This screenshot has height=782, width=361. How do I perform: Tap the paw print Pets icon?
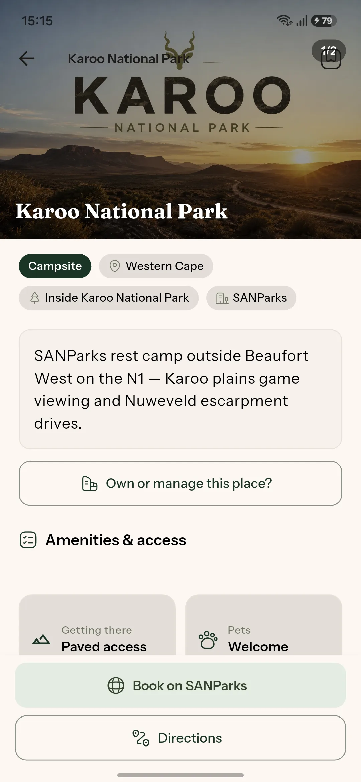point(208,640)
